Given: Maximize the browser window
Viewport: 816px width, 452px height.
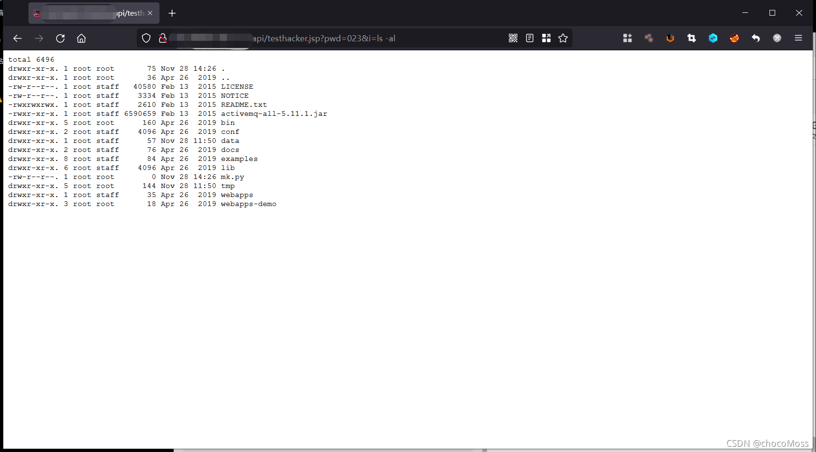Looking at the screenshot, I should [772, 13].
